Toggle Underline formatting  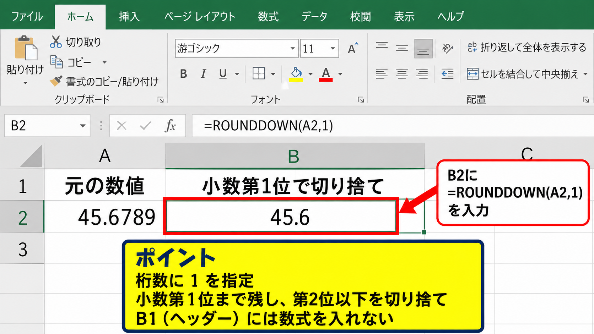click(223, 74)
